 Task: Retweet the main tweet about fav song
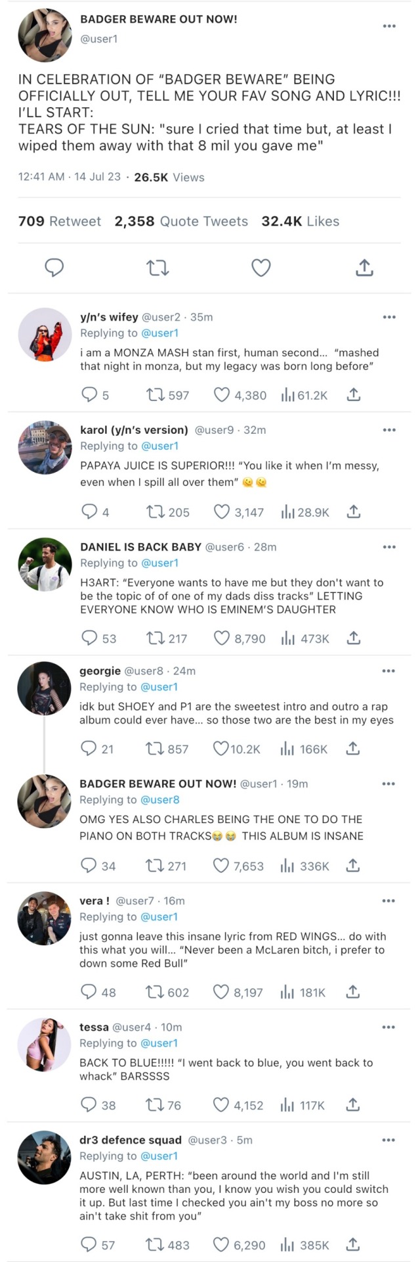[x=157, y=268]
